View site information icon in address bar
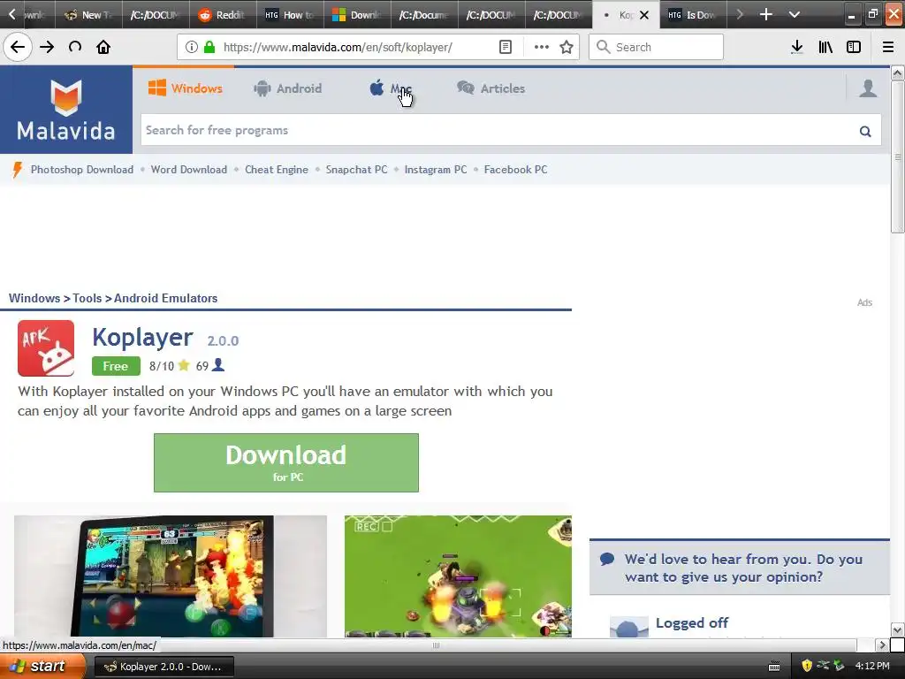 tap(192, 47)
